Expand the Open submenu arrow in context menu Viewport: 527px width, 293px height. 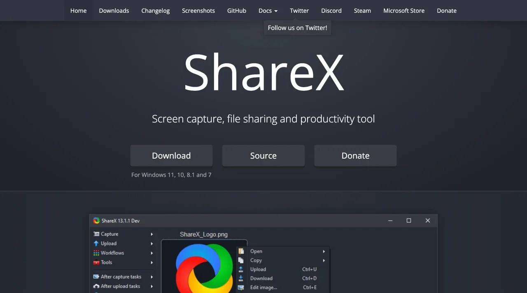pos(324,251)
